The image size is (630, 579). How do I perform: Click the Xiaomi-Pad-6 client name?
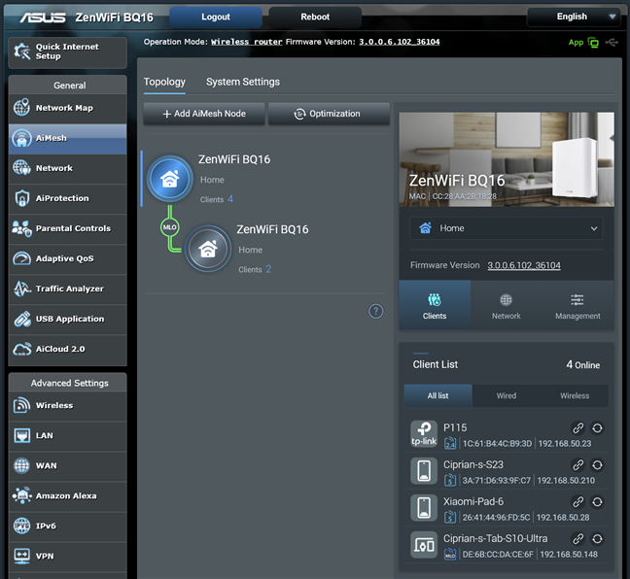click(473, 502)
